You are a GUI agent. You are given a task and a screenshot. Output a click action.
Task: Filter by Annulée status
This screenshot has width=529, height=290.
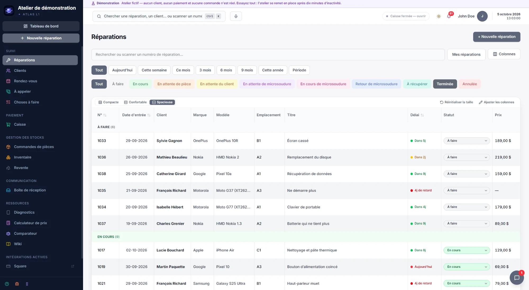[x=469, y=84]
